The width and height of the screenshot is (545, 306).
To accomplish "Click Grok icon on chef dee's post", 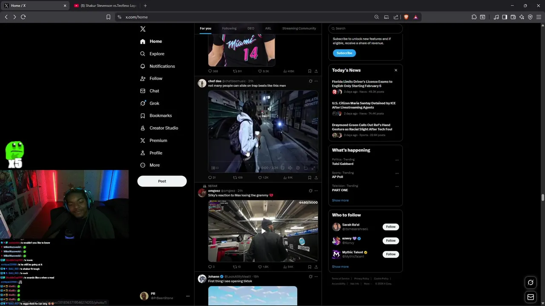I will tap(310, 81).
